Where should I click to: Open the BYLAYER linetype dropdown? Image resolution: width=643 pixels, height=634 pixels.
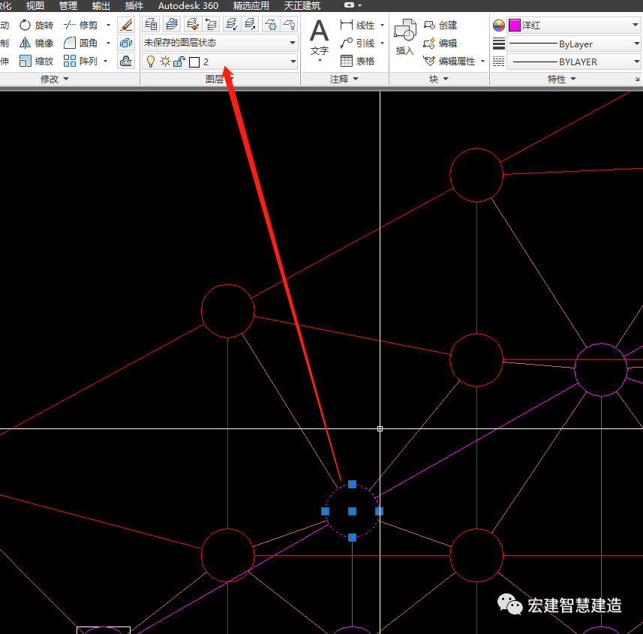point(574,62)
